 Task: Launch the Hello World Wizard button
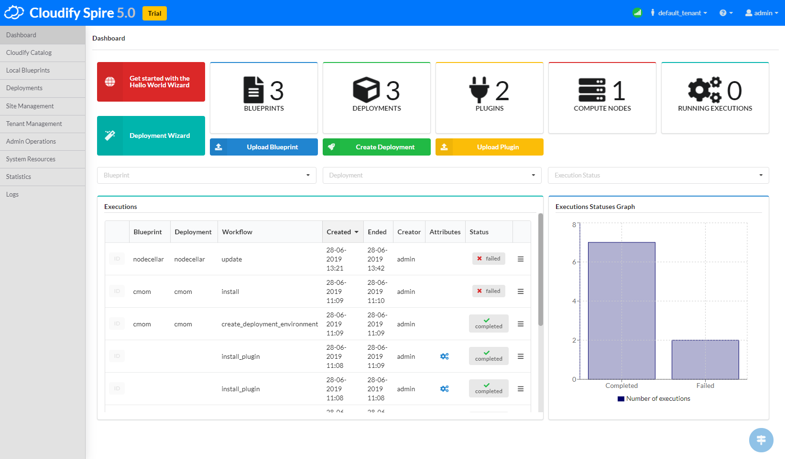[x=151, y=82]
